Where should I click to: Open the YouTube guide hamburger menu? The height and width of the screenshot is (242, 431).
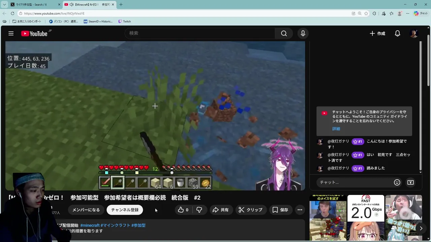(x=11, y=33)
